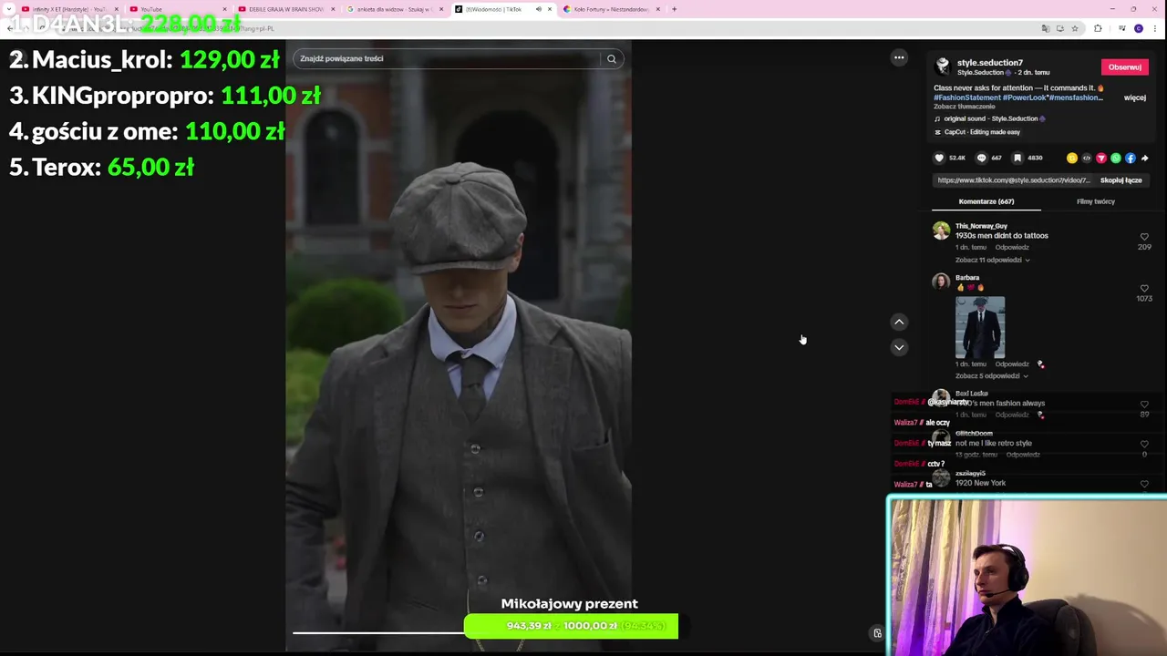Open more share options arrow
The height and width of the screenshot is (656, 1167).
tap(1145, 158)
